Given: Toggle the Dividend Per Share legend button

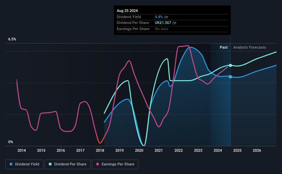Looking at the screenshot, I should click(68, 164).
